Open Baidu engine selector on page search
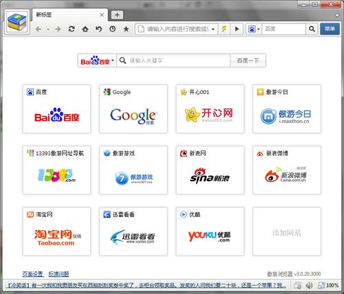Screen dimensions: 344x294 (x=97, y=60)
